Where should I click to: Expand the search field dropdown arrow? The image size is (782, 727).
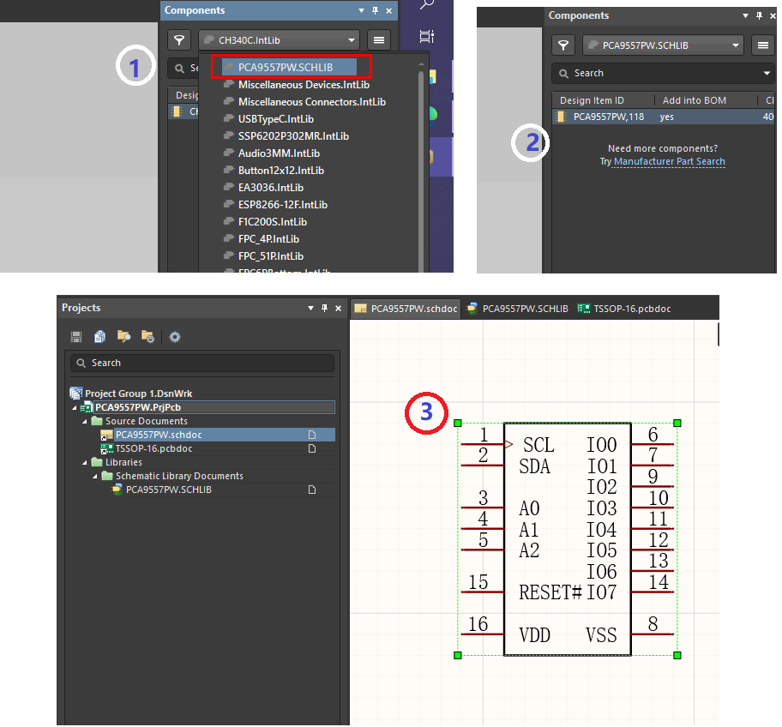point(767,73)
